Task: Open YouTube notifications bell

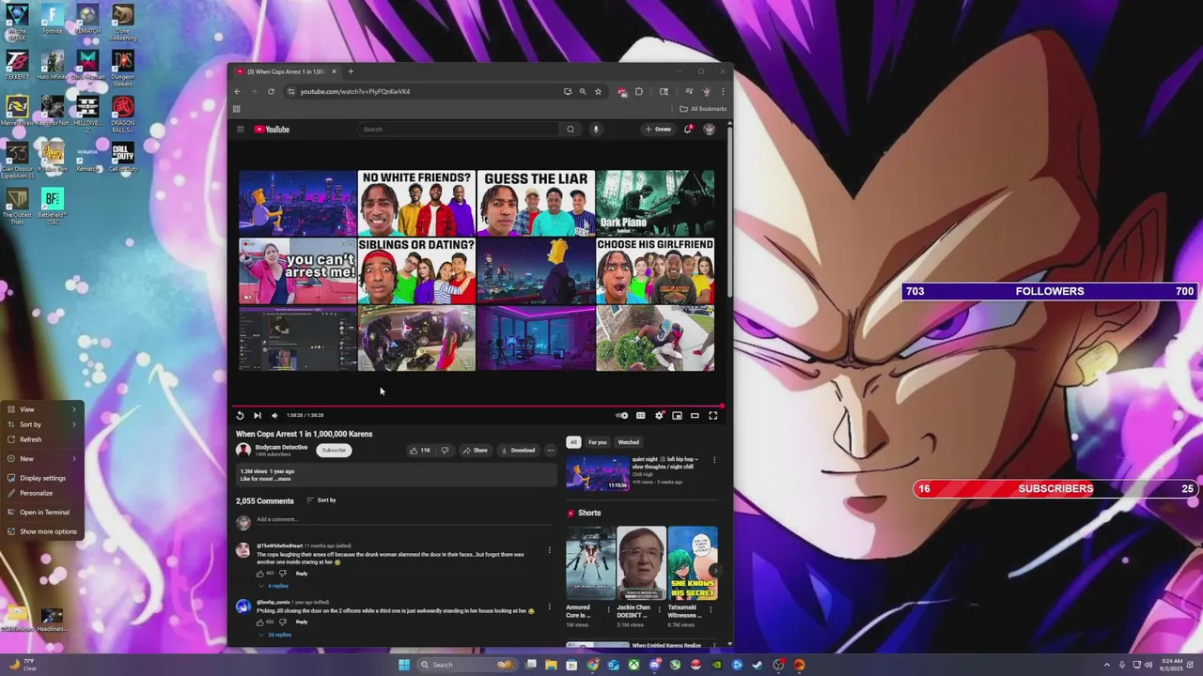Action: [688, 130]
